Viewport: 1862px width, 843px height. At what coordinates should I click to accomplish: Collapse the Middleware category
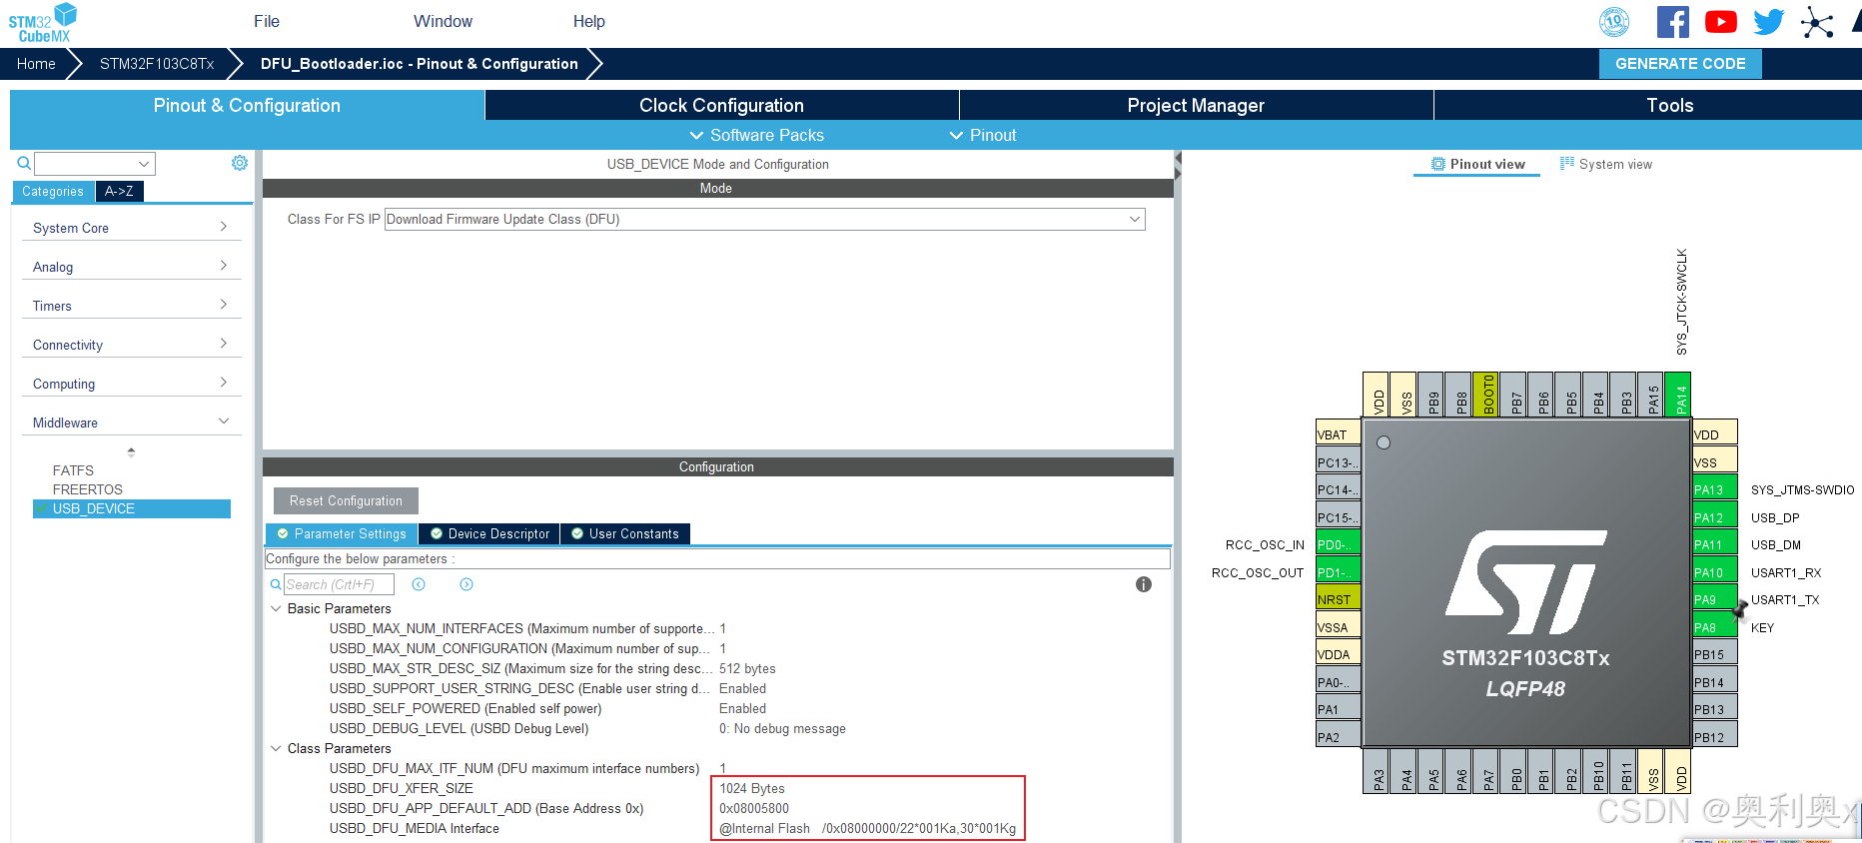pos(131,422)
